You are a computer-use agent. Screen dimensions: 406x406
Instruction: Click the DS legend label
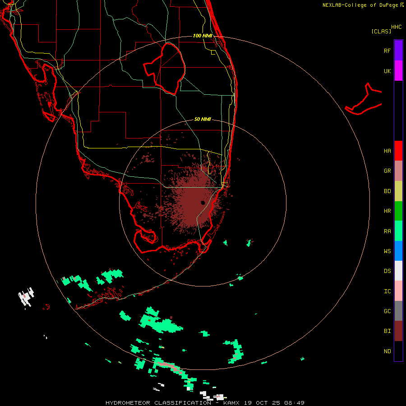coord(387,271)
